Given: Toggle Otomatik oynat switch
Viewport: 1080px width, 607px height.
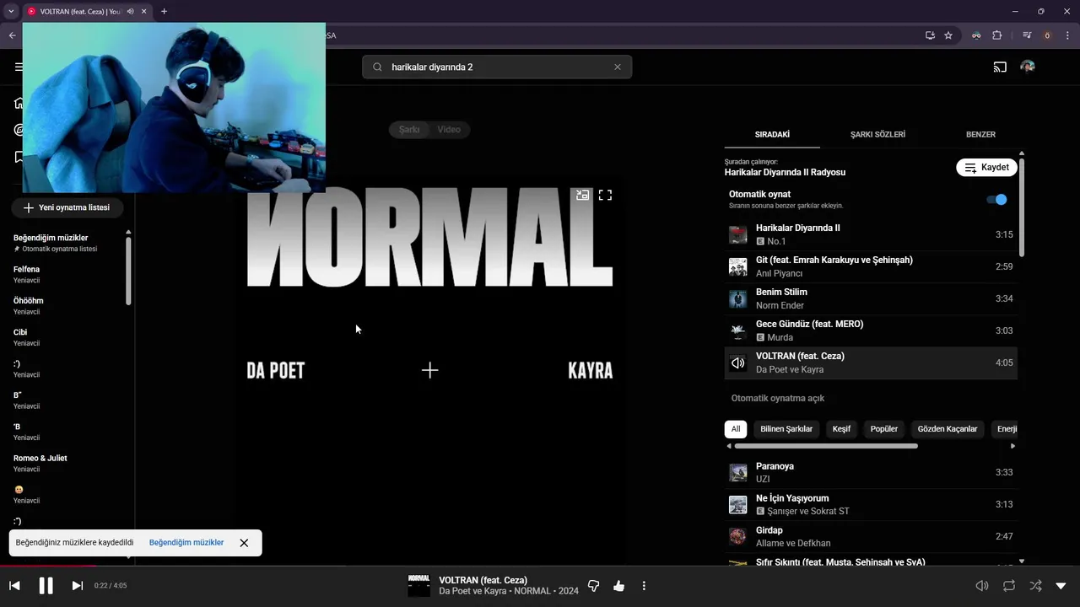Looking at the screenshot, I should (x=996, y=200).
